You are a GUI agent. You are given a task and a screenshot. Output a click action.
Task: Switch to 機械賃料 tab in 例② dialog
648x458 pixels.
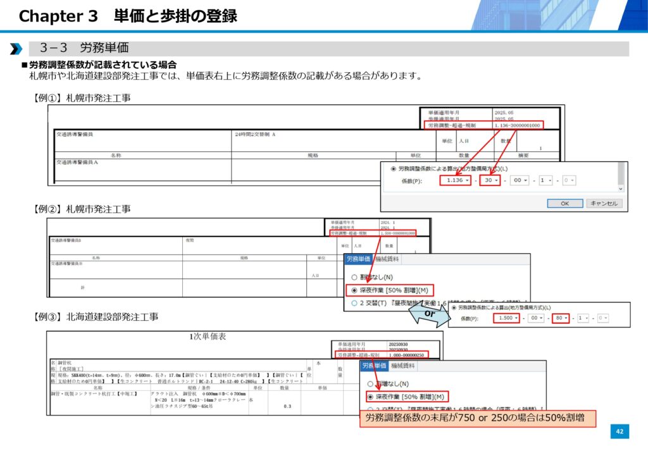[387, 259]
